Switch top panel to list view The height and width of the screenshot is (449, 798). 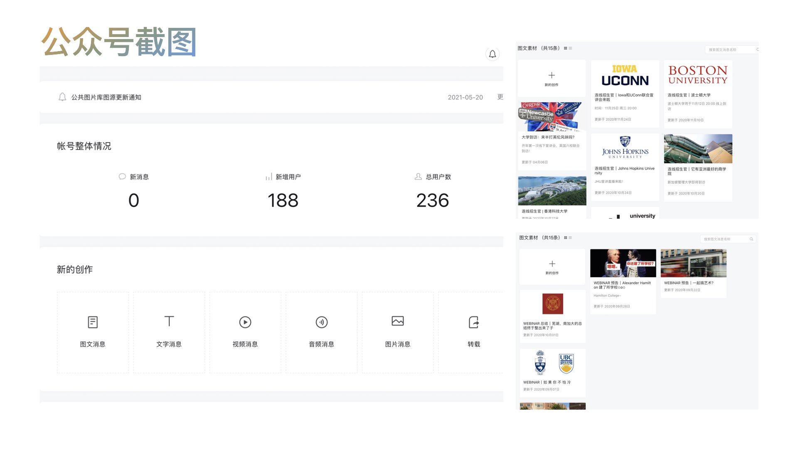point(571,49)
